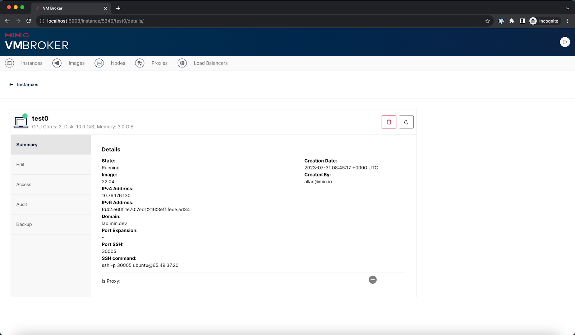This screenshot has height=335, width=575.
Task: Open browser extensions puzzle icon
Action: coord(512,21)
